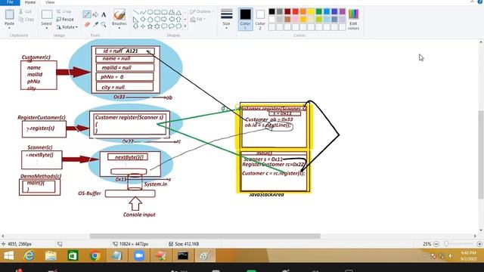Screen dimensions: 484x272
Task: Click the vertical scrollbar thumb
Action: 481,154
